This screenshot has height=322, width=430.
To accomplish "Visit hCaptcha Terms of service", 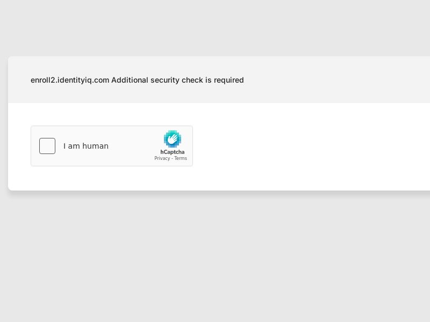I will click(181, 158).
